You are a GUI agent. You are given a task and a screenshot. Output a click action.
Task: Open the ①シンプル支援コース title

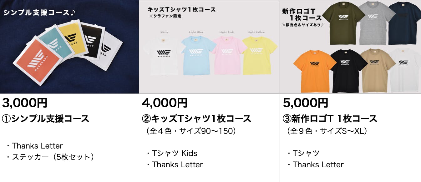tap(46, 119)
